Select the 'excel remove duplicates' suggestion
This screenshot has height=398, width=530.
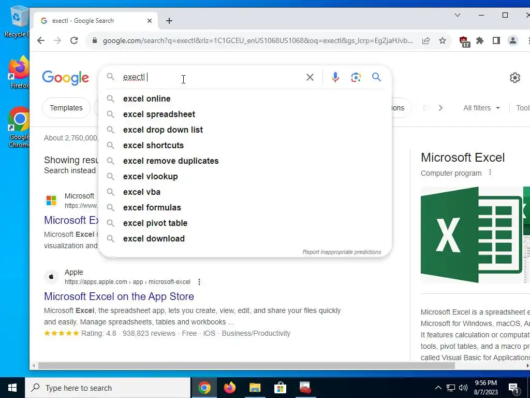click(245, 161)
